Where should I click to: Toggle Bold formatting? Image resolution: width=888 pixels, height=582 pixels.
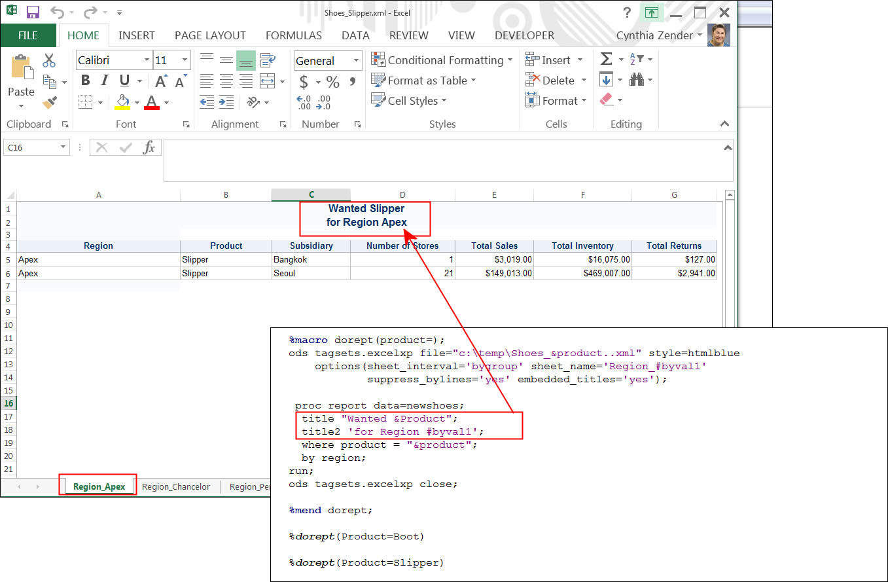[85, 81]
